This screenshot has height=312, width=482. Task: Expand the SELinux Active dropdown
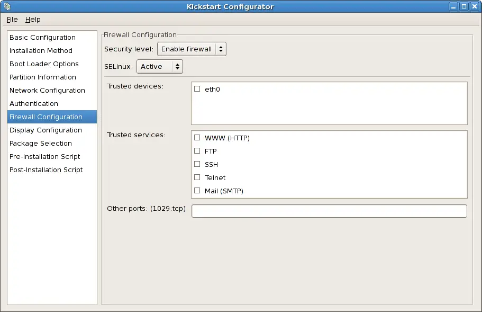[160, 66]
